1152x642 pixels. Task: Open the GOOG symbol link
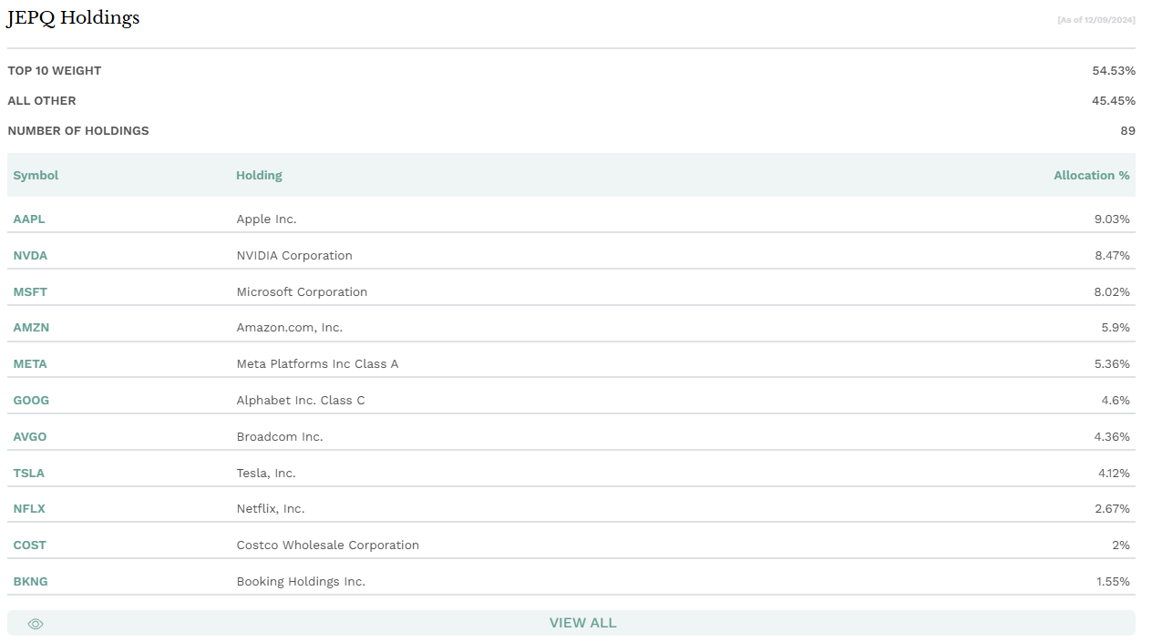[x=31, y=401]
